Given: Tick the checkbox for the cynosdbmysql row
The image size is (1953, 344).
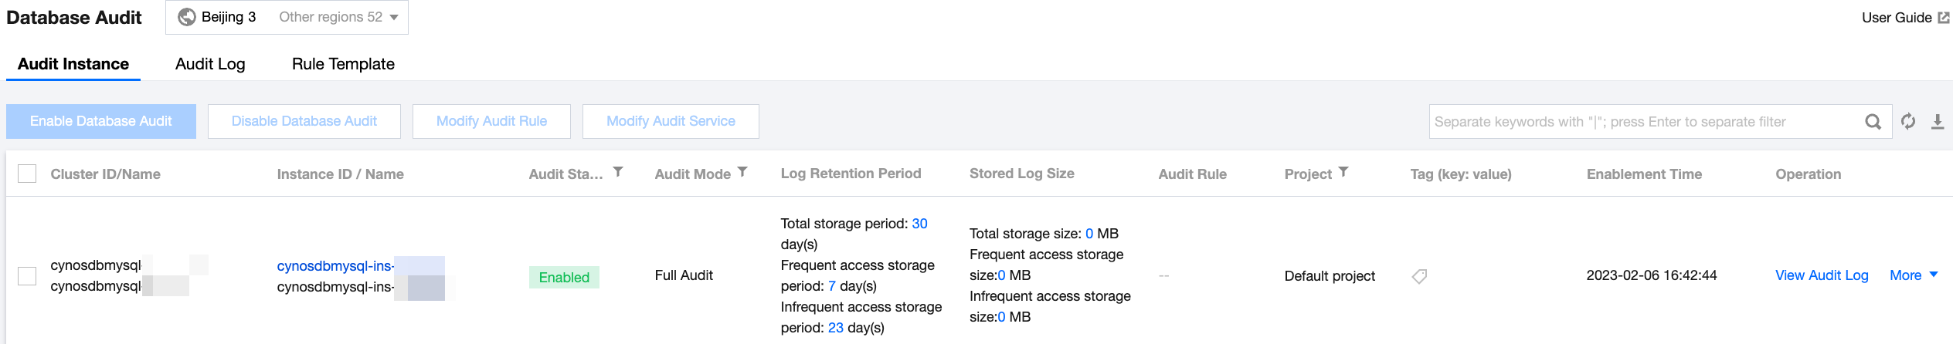Looking at the screenshot, I should point(27,275).
